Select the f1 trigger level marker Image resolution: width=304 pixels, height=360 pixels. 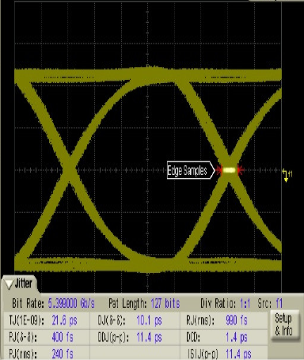coord(287,175)
